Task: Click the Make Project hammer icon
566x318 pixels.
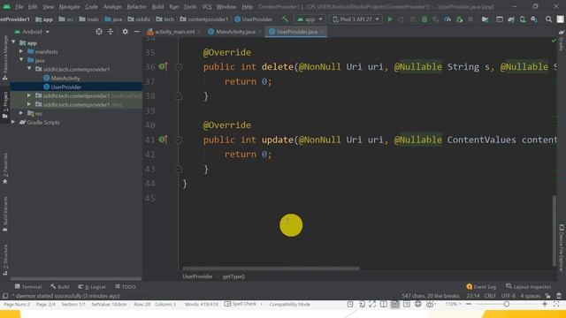Action: coord(285,19)
